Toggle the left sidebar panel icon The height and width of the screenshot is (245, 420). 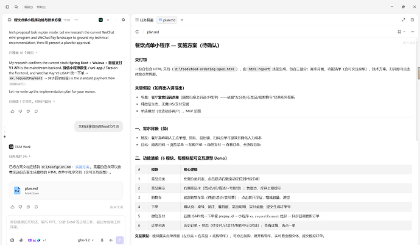(x=7, y=7)
